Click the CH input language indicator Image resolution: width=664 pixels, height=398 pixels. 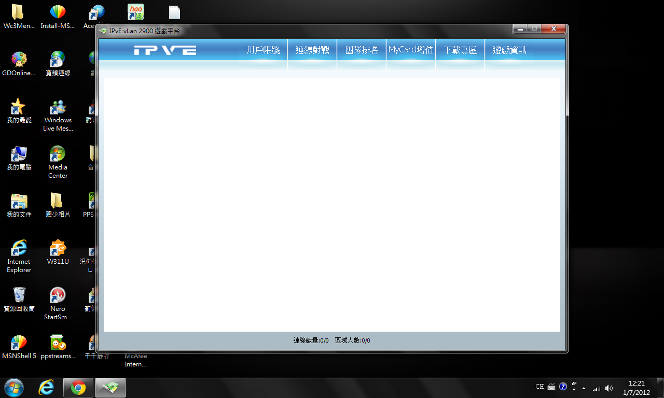coord(539,387)
